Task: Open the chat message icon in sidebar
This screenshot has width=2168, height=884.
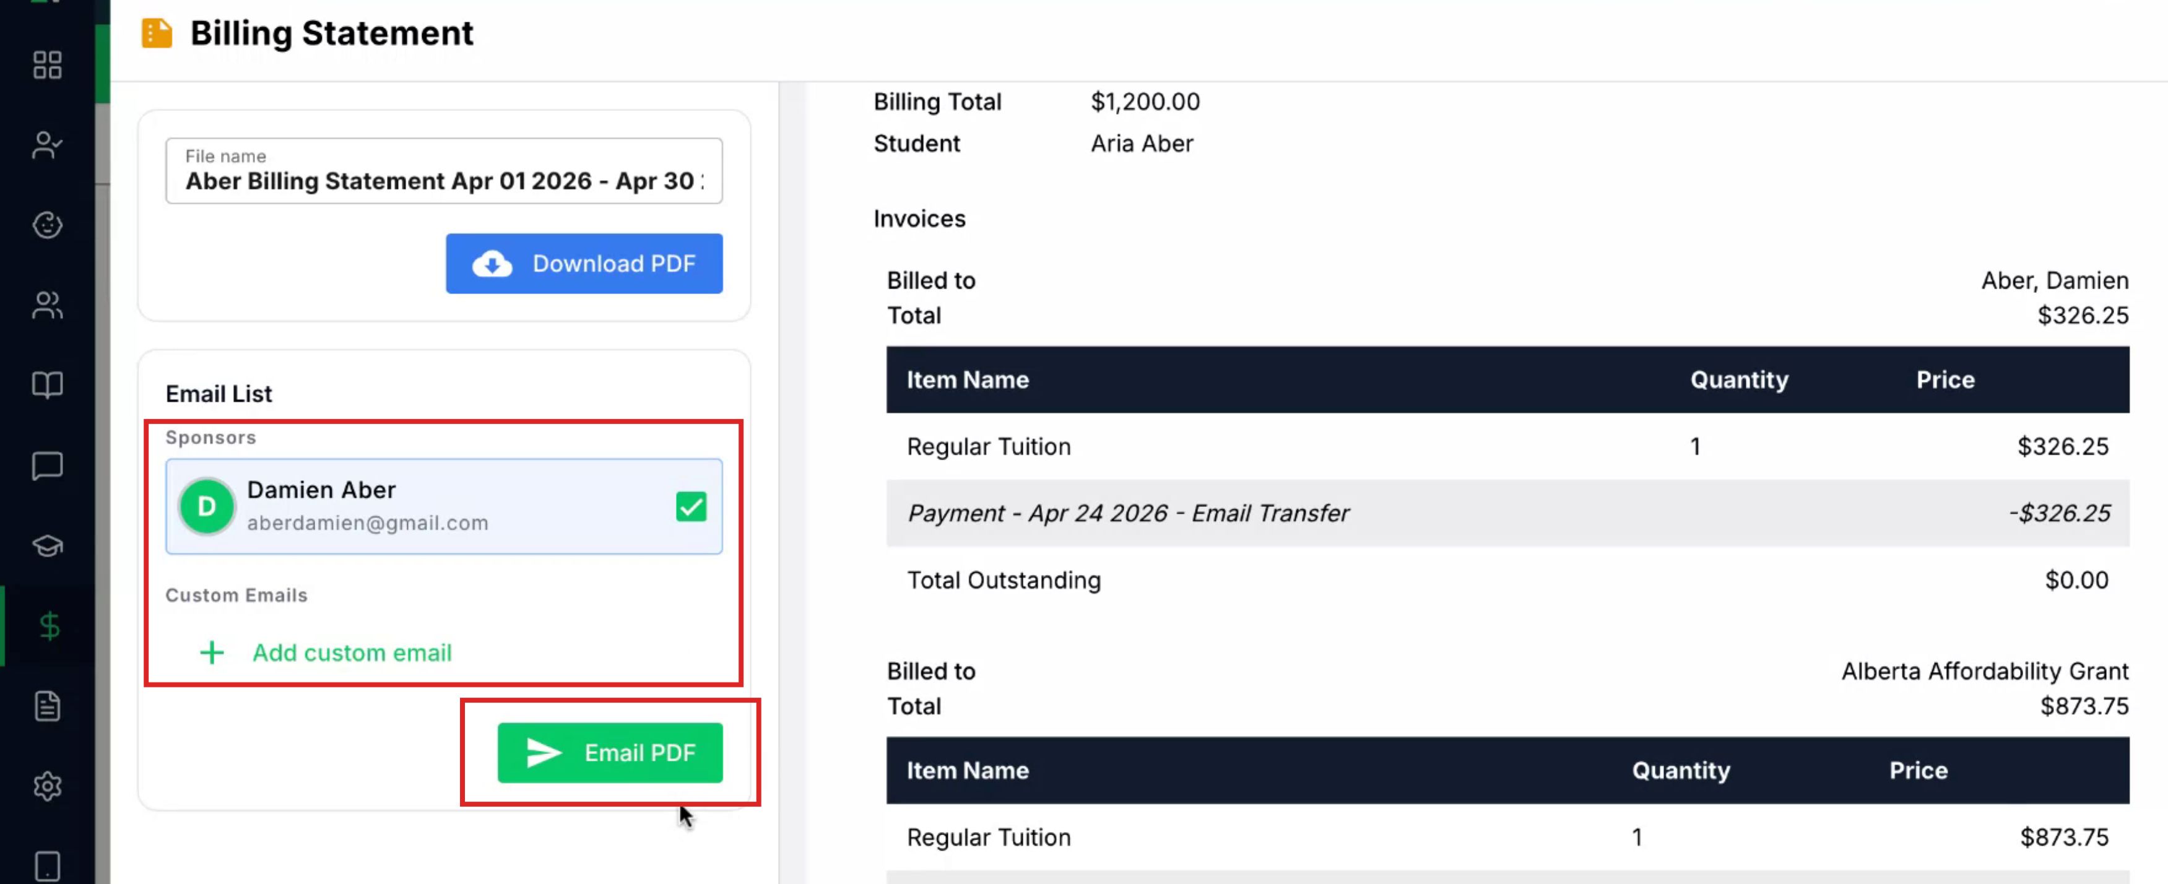Action: click(x=47, y=465)
